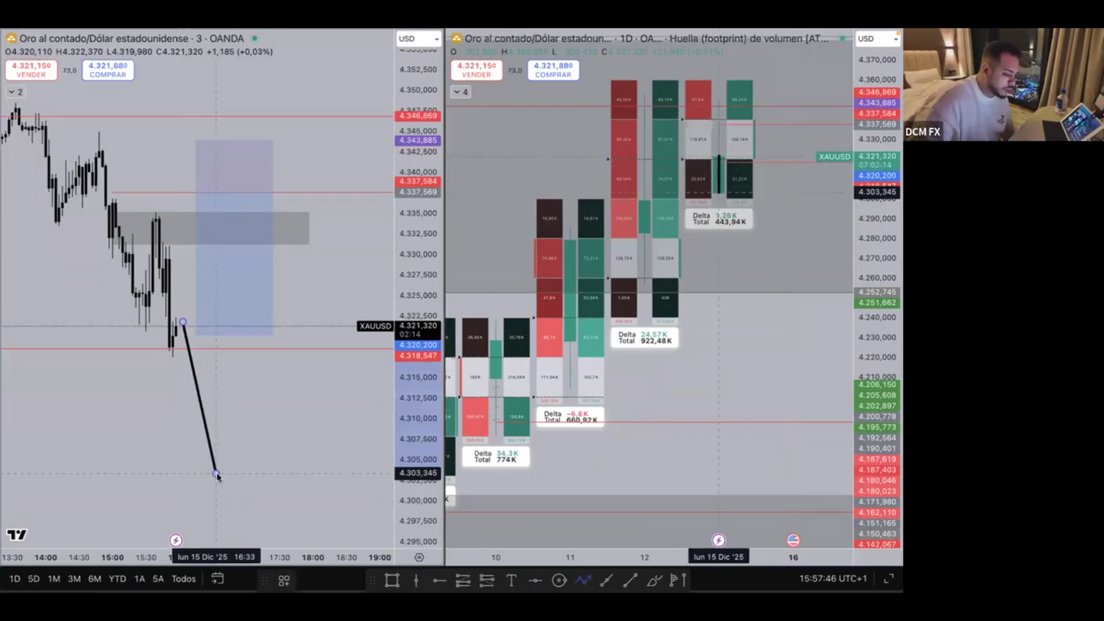Switch to the 5A time range
The height and width of the screenshot is (621, 1104).
(x=158, y=579)
